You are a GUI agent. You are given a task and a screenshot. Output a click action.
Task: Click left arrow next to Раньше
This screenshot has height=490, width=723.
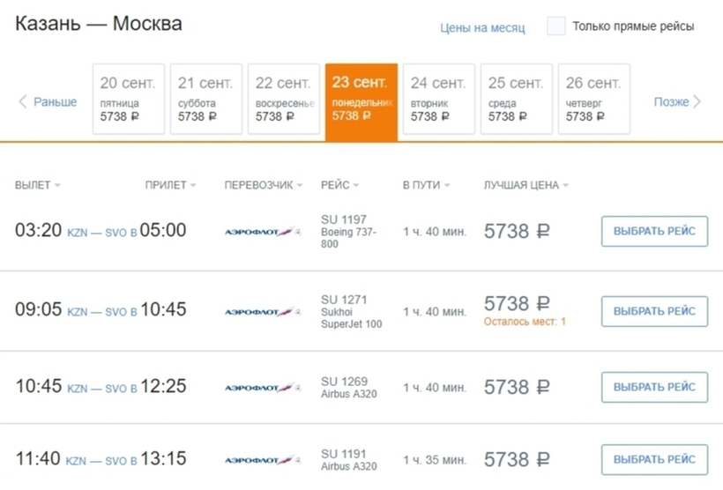[x=23, y=102]
